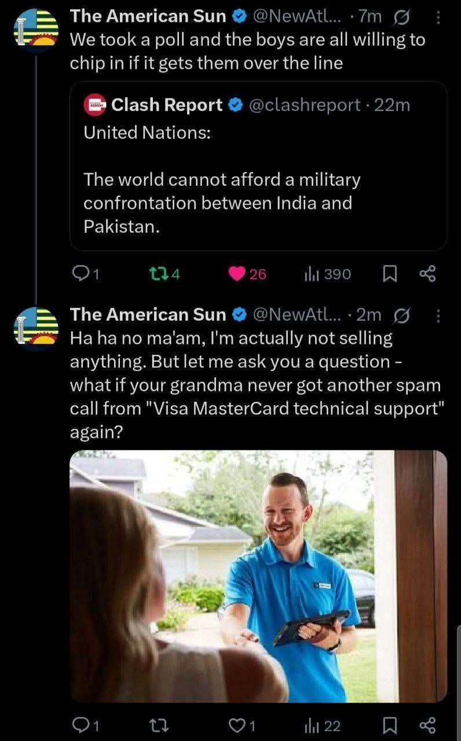Unlike the tweet with 26 likes
The image size is (461, 741).
[247, 274]
